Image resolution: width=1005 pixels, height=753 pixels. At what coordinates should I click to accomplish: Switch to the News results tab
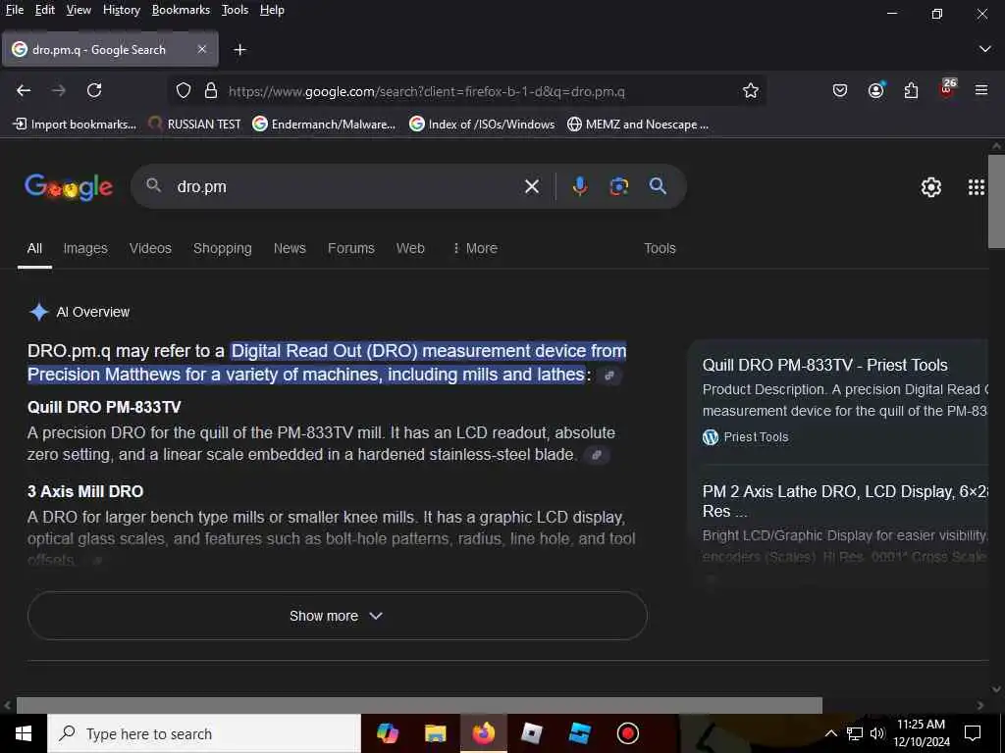click(x=290, y=248)
